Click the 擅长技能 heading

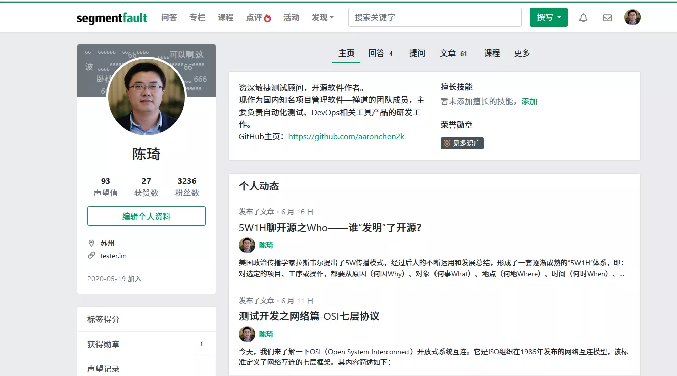pyautogui.click(x=456, y=87)
